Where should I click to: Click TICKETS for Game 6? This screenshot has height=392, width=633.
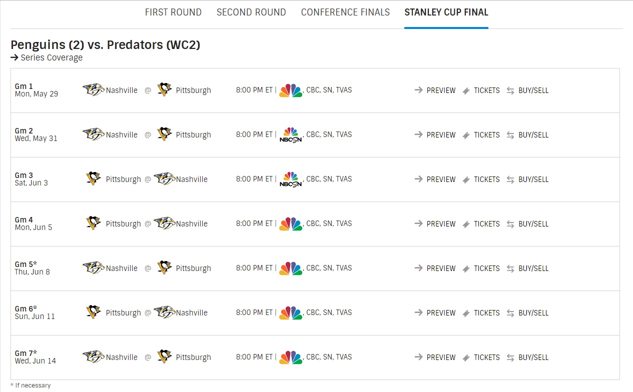486,313
